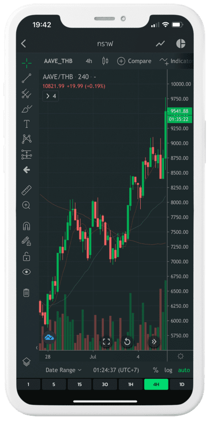Click the zoom in magnifier tool

point(26,206)
